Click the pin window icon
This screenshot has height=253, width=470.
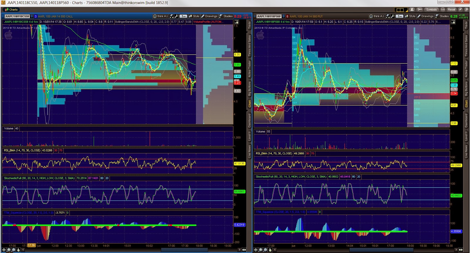tap(460, 10)
